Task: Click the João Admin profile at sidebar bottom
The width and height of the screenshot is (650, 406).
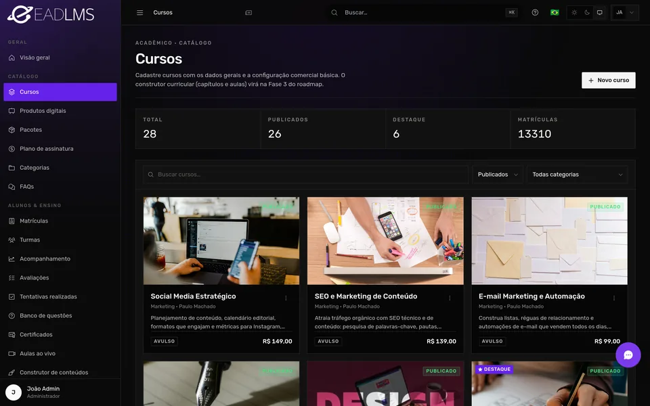Action: point(60,392)
